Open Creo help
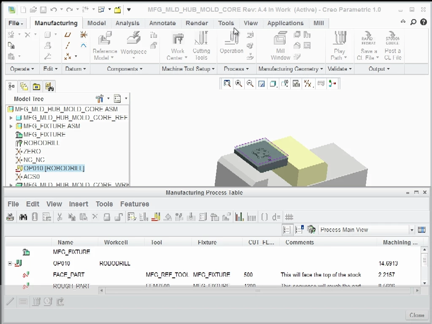Image resolution: width=432 pixels, height=324 pixels. tap(424, 22)
